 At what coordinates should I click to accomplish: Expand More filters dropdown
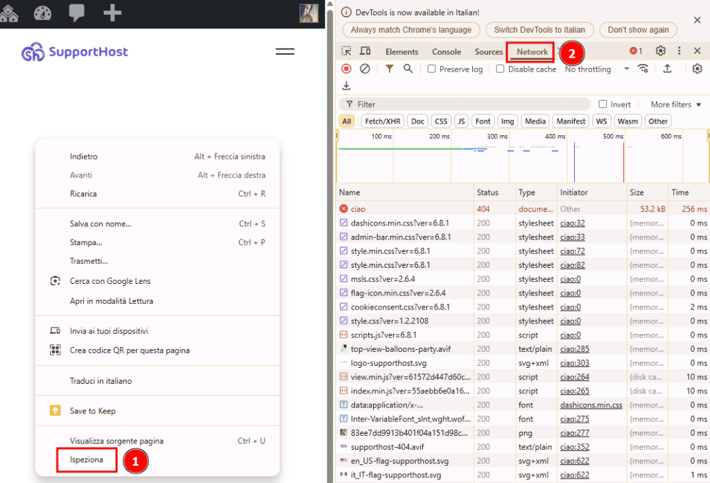click(675, 104)
